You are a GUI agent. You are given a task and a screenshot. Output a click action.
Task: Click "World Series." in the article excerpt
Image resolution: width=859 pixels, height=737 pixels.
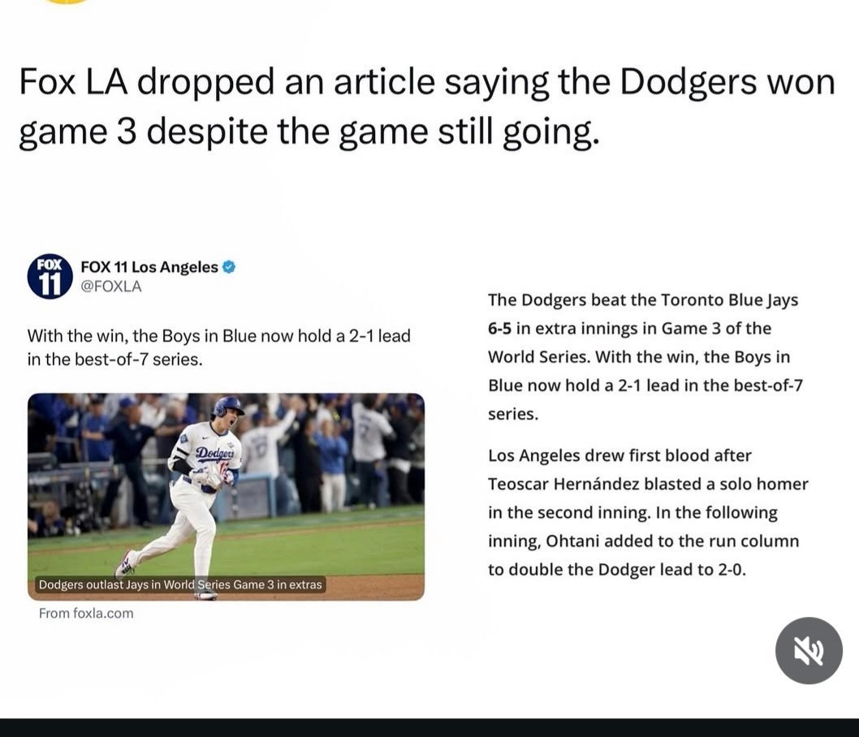[x=534, y=357]
